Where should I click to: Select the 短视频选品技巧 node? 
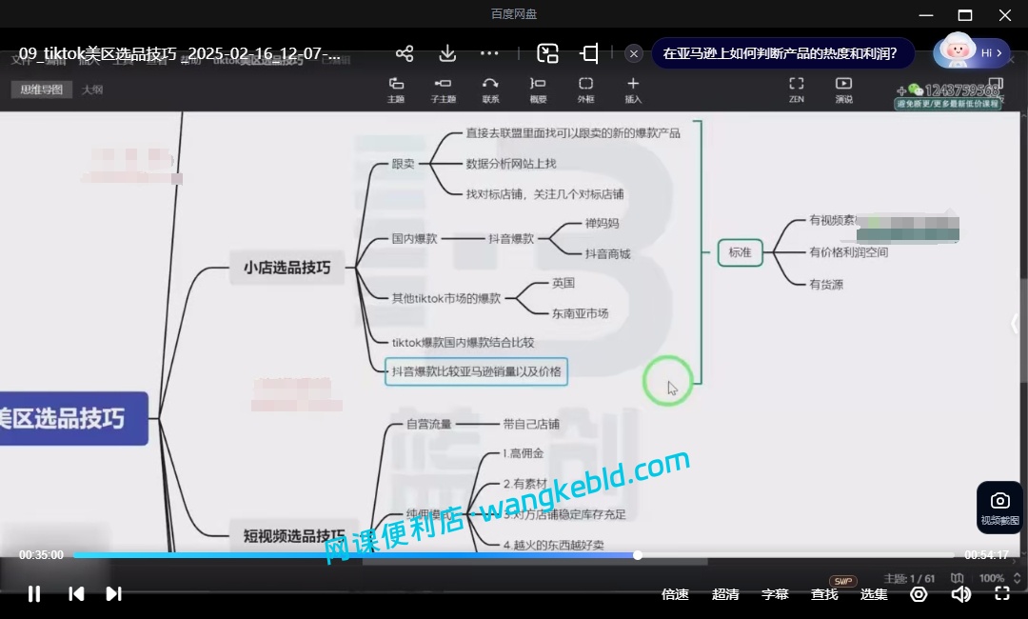pyautogui.click(x=294, y=536)
